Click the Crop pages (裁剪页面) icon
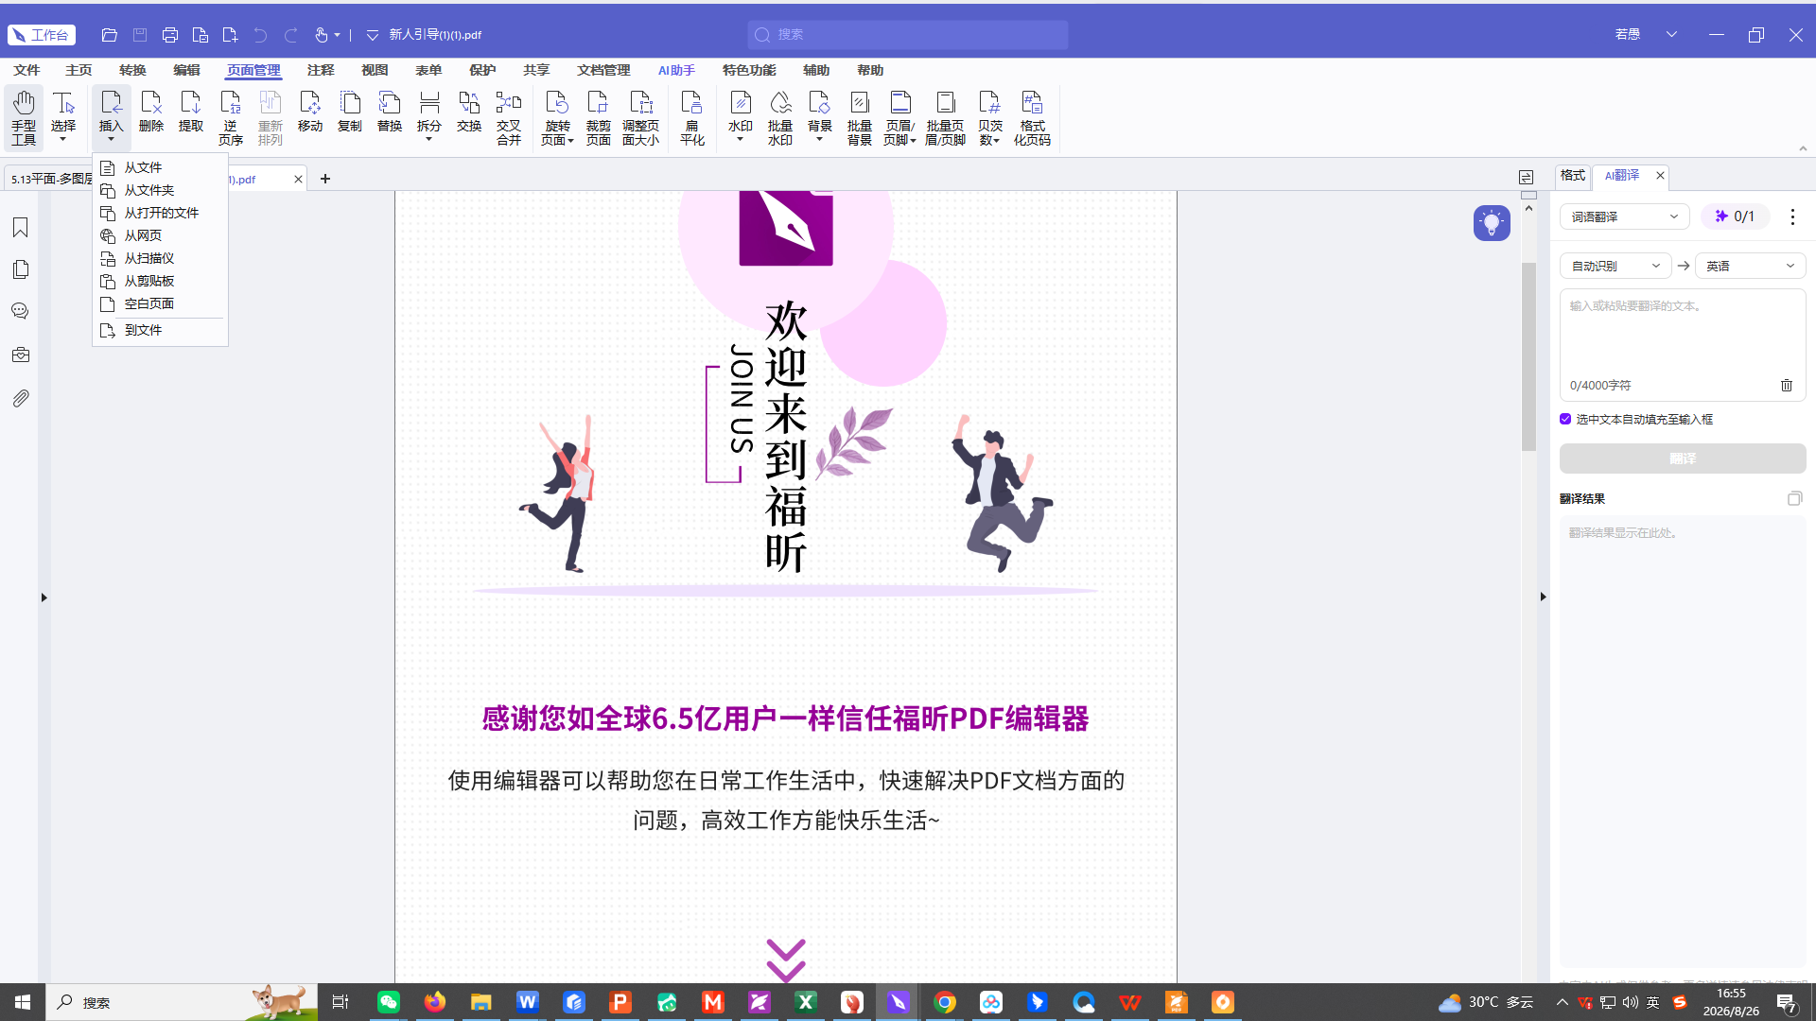 coord(599,117)
